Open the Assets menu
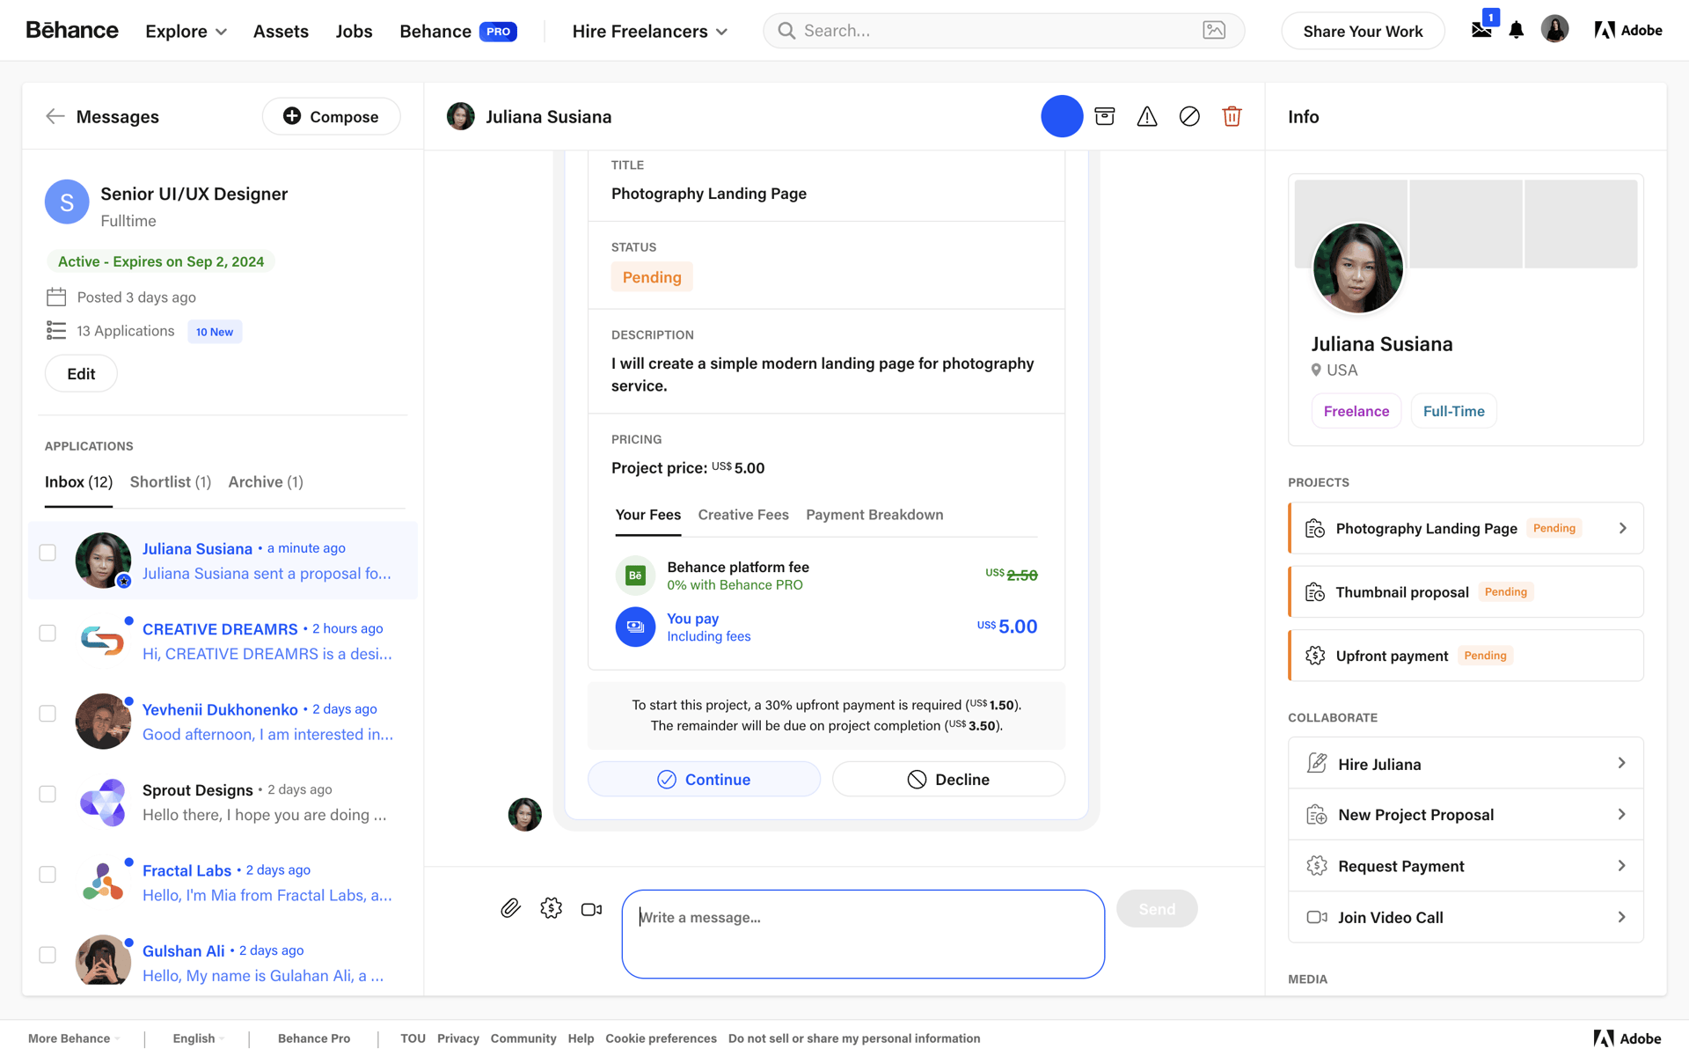The height and width of the screenshot is (1056, 1689). [x=281, y=31]
